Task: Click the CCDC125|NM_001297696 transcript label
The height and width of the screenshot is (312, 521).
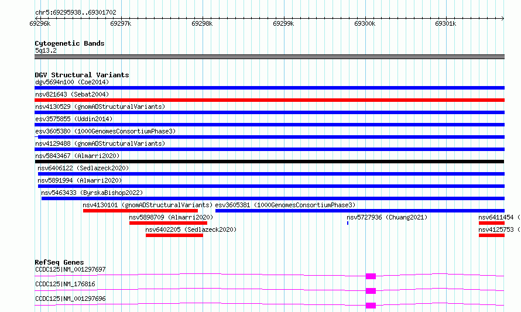Action: (x=70, y=299)
